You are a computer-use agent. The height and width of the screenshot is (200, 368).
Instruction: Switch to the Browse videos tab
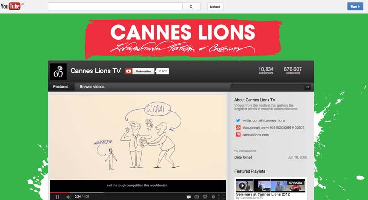92,87
